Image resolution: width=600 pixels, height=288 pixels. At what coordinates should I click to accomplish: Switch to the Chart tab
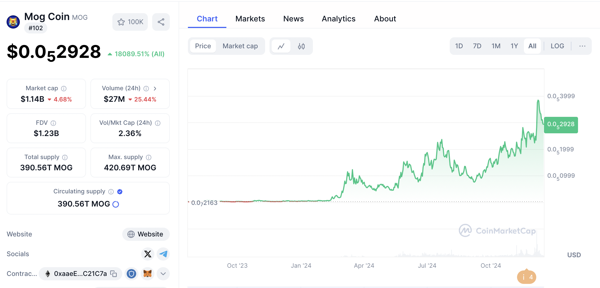(207, 19)
